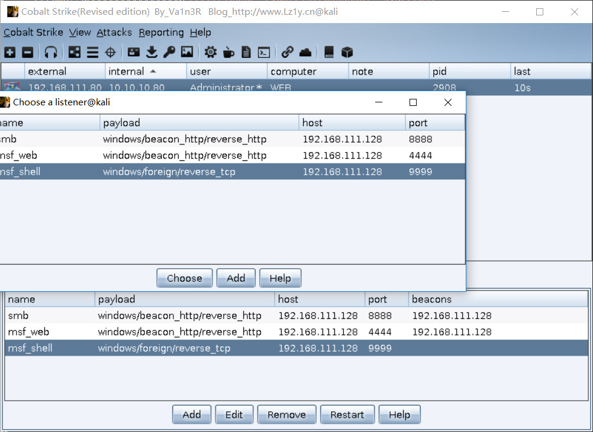This screenshot has width=593, height=432.
Task: Open credentials view with key icon
Action: [169, 52]
